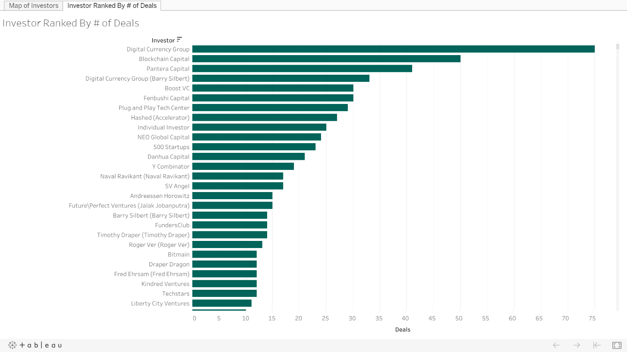This screenshot has width=627, height=352.
Task: Click Hashed (Accelerator) label
Action: click(160, 117)
